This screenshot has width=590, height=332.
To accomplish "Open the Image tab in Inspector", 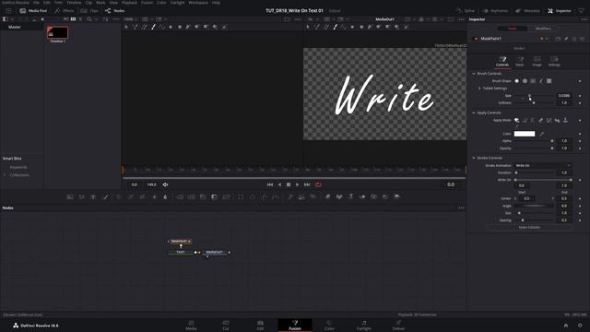I will pos(537,62).
